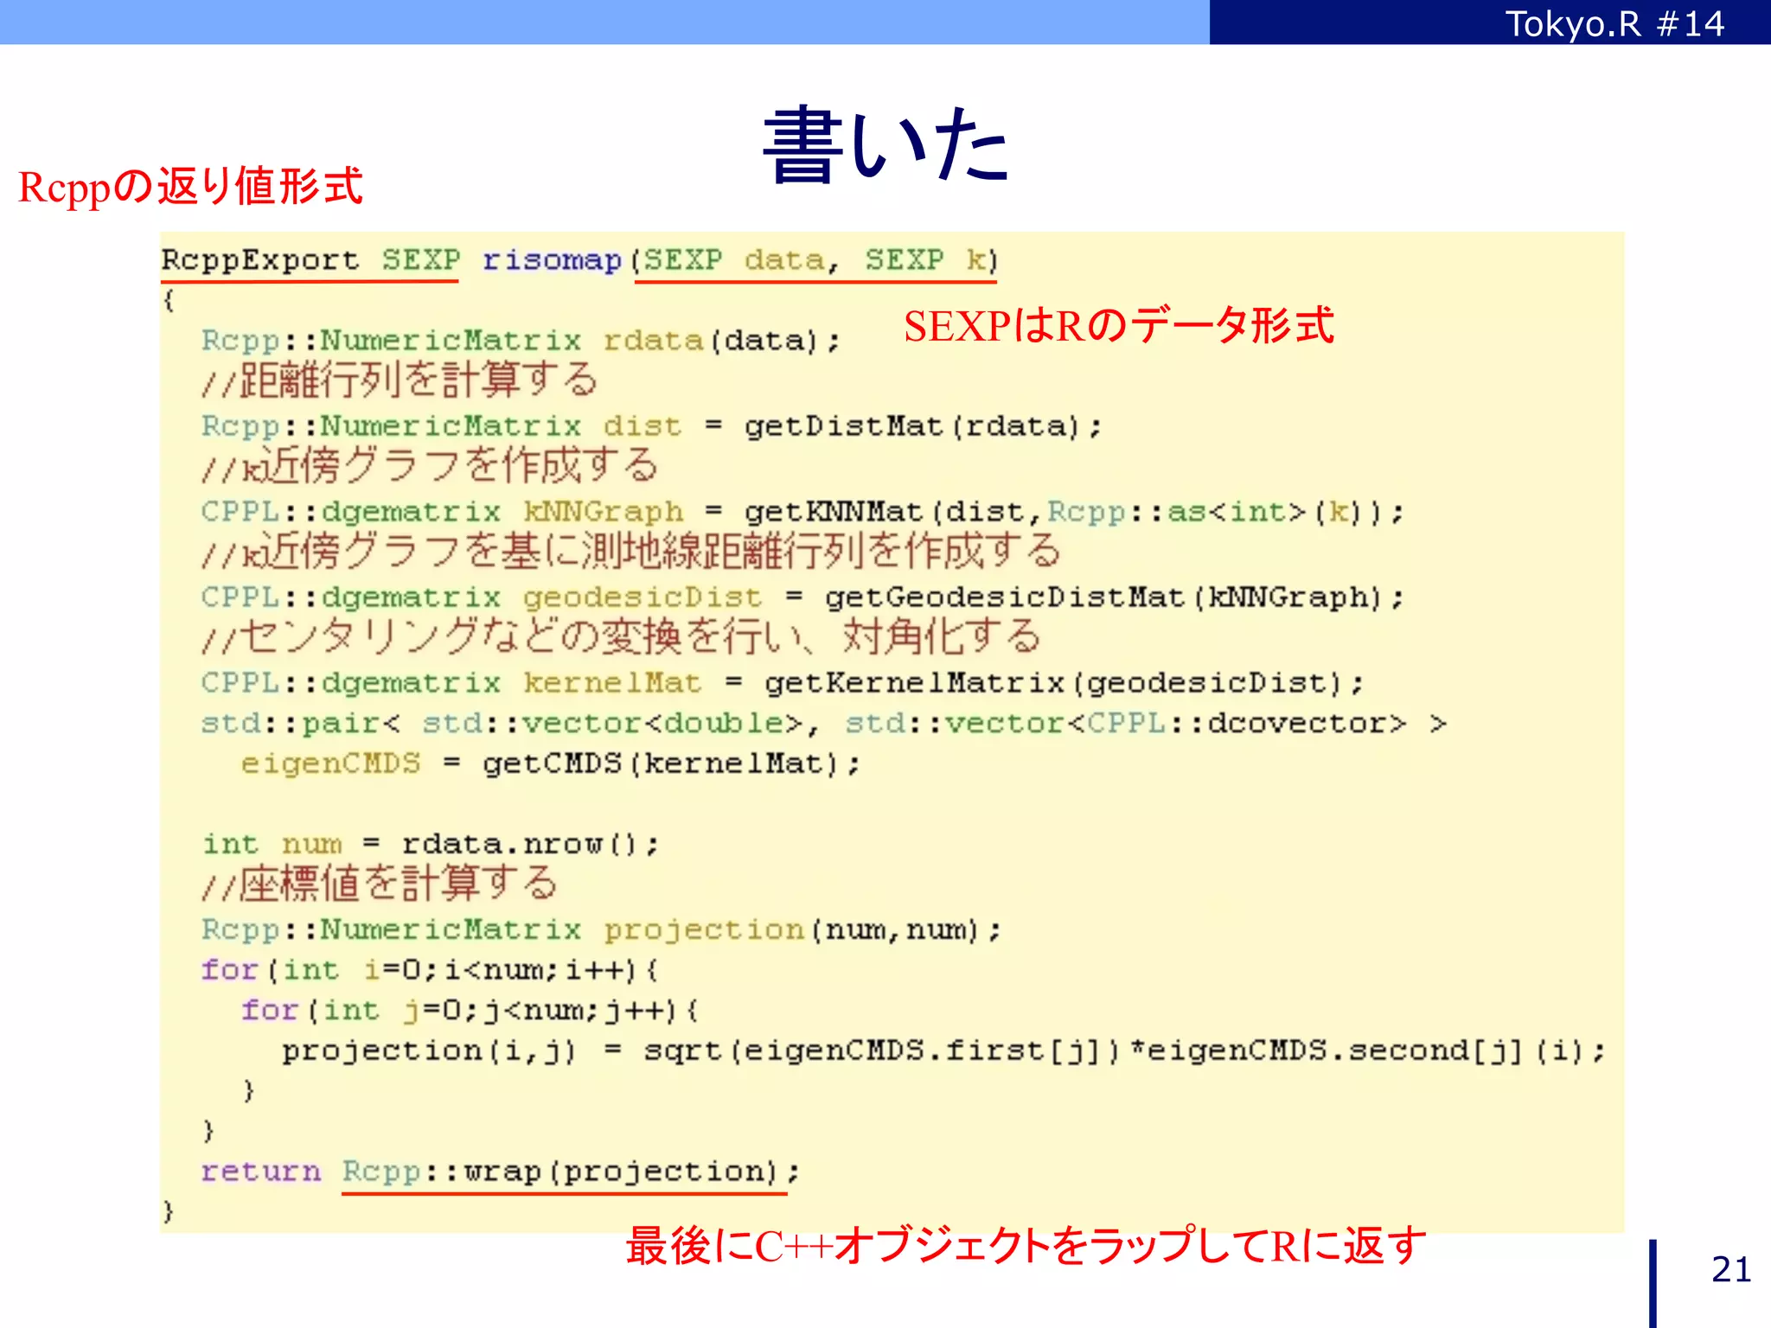
Task: Click the line declaring projection(num,num)
Action: coord(601,930)
